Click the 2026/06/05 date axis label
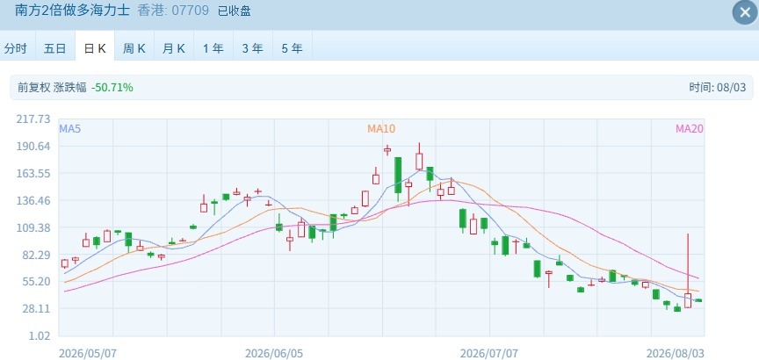 tap(274, 353)
